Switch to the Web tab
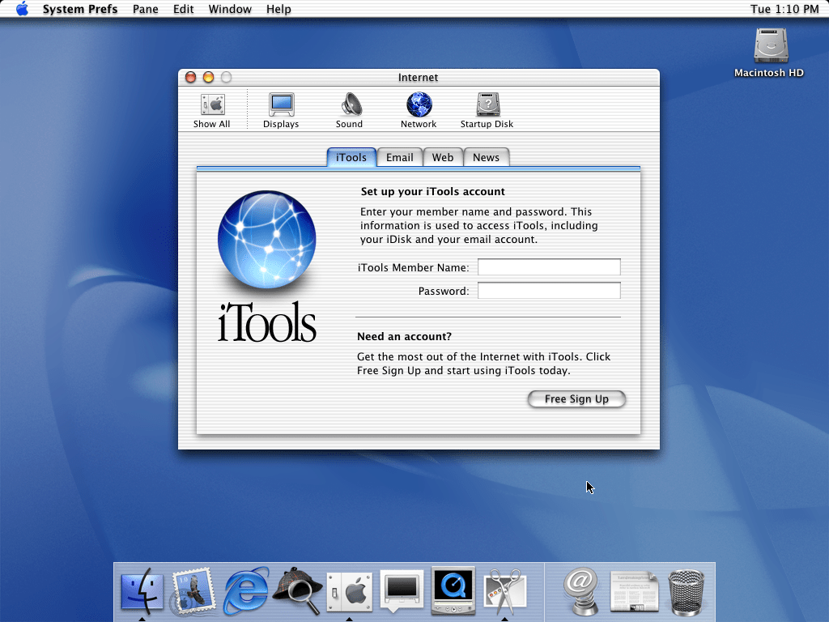This screenshot has height=622, width=829. click(443, 157)
